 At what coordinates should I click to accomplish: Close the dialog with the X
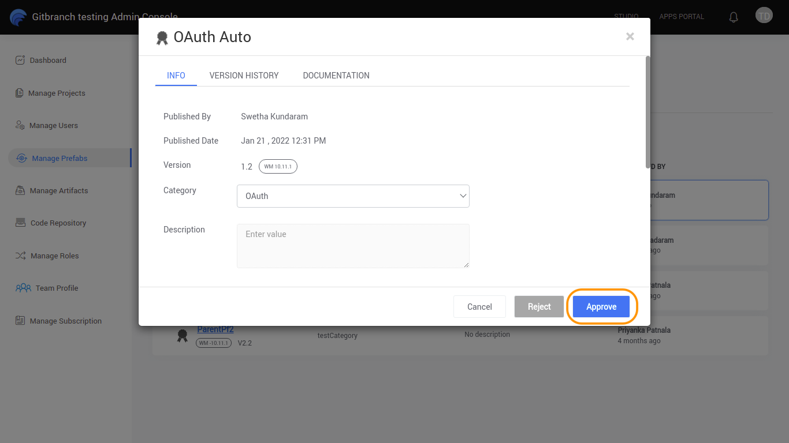pos(630,37)
